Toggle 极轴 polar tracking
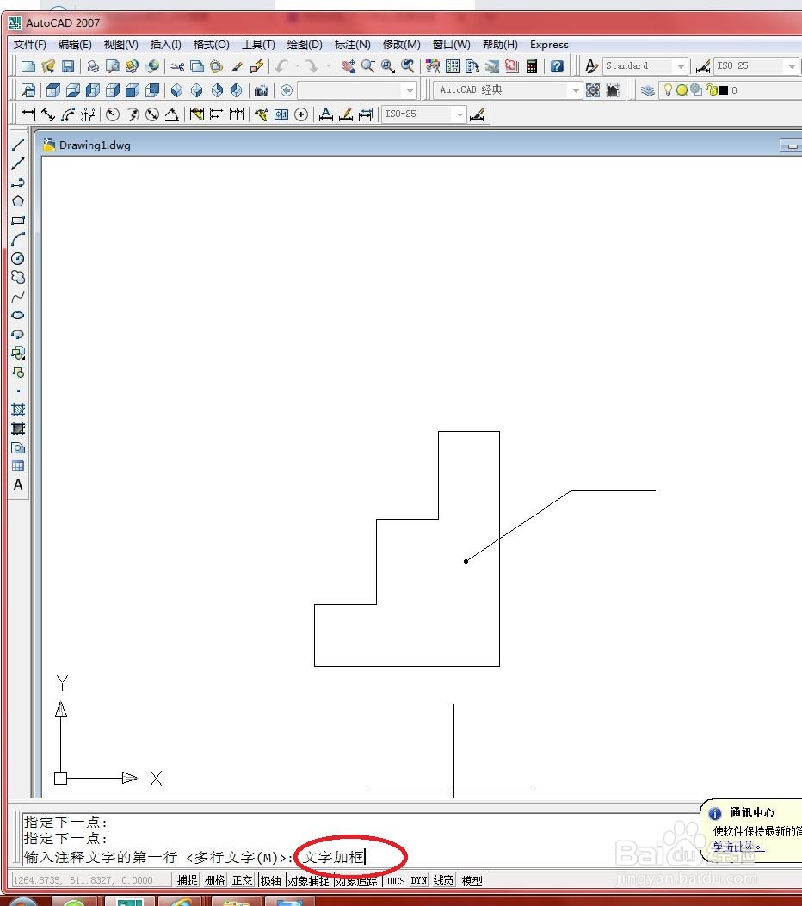 coord(270,880)
